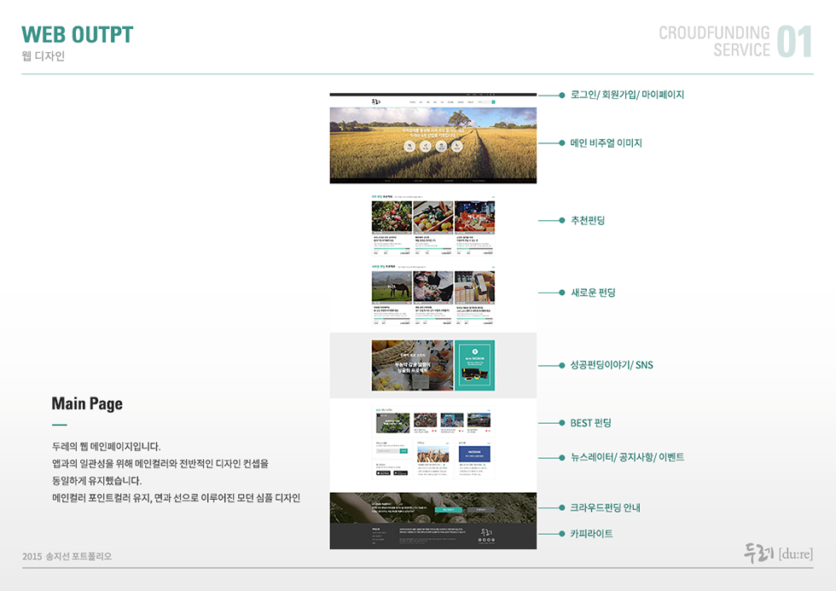Click the teal grid icon beside the search bar
The width and height of the screenshot is (836, 591).
494,101
